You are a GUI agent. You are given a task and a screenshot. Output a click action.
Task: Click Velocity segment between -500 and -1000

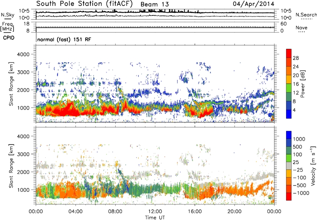289,189
